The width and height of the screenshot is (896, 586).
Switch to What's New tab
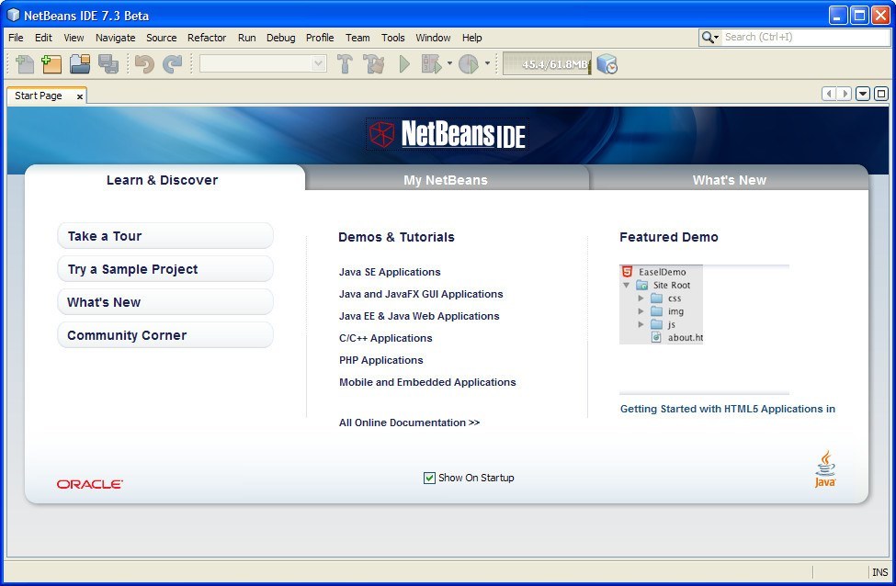pyautogui.click(x=729, y=179)
